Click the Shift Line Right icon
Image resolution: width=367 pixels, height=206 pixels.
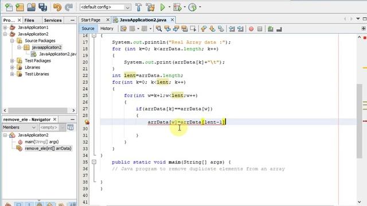tap(240, 29)
